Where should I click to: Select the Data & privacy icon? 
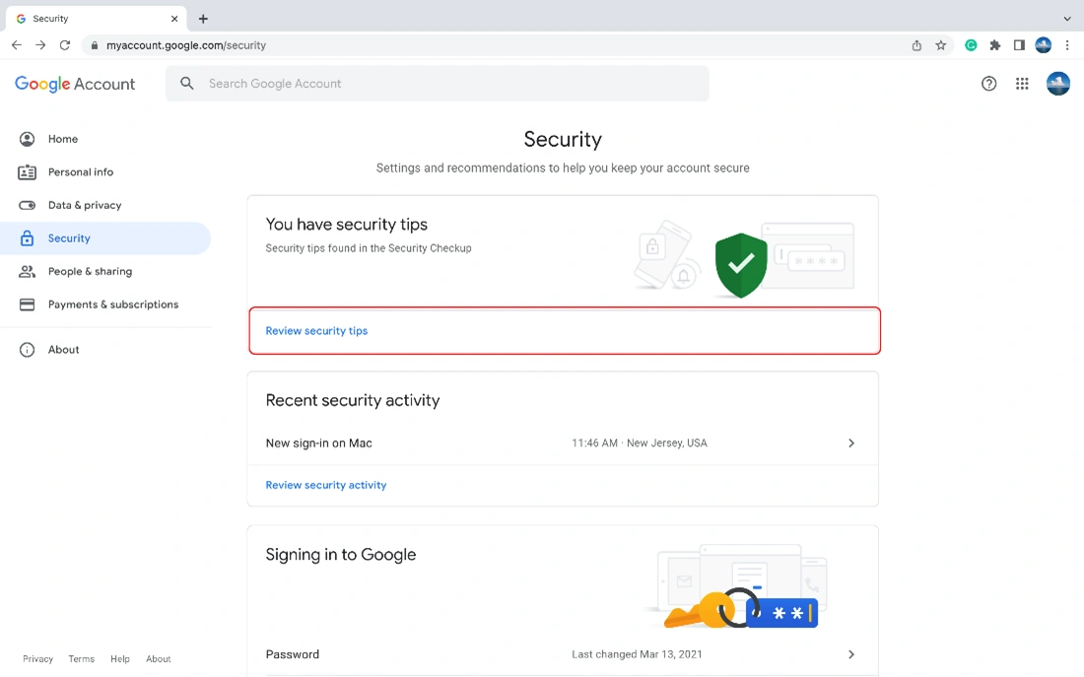pos(28,205)
